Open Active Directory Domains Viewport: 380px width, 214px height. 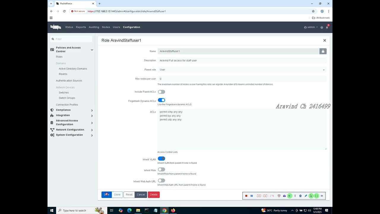[73, 69]
